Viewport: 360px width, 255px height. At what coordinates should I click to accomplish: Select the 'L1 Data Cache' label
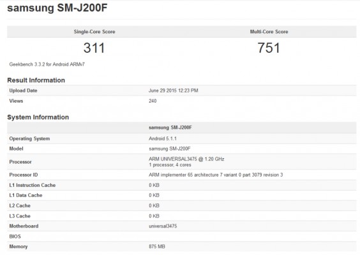(26, 195)
